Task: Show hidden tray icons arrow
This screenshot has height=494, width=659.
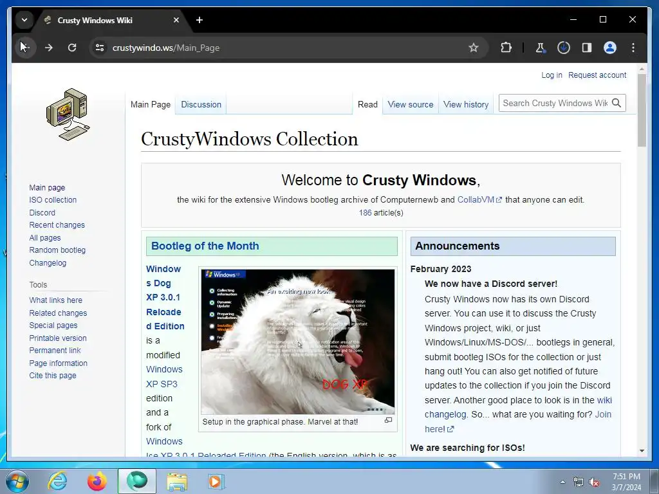Action: [562, 482]
